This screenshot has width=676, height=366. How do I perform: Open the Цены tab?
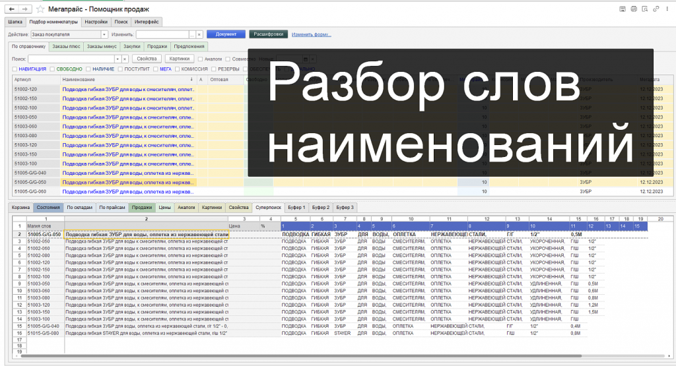pos(164,208)
